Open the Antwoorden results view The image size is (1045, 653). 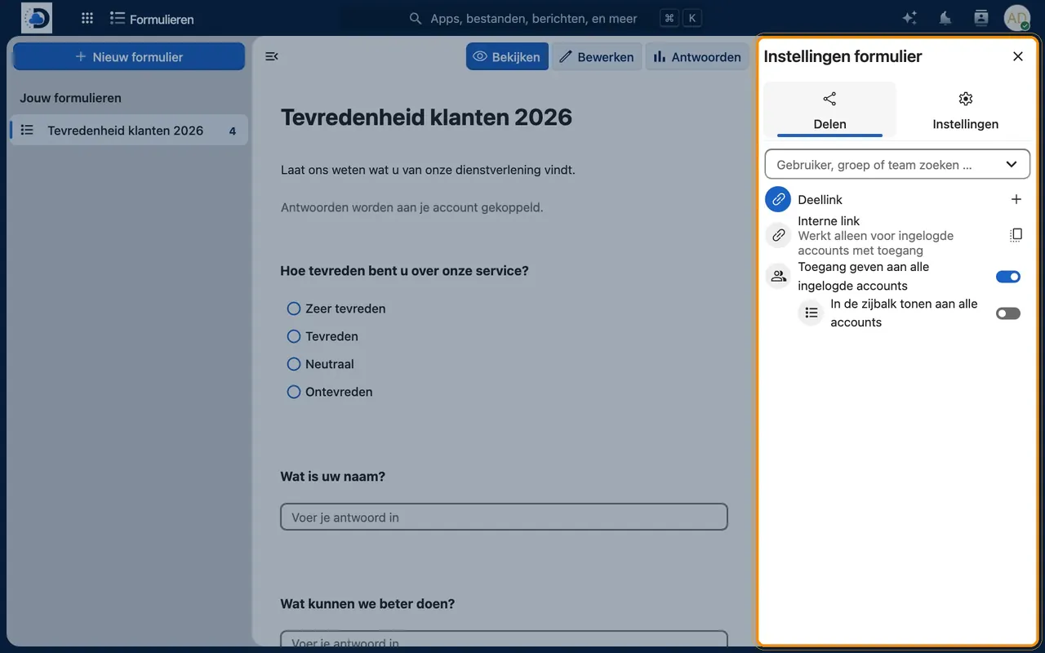(697, 56)
